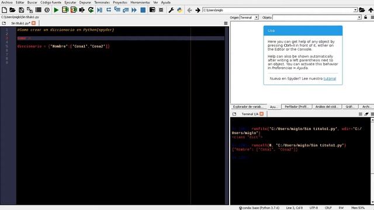Open the editor pane options menu icon
The image size is (374, 210).
226,23
